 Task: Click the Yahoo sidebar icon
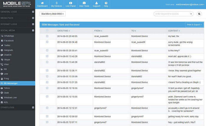(x=2, y=88)
